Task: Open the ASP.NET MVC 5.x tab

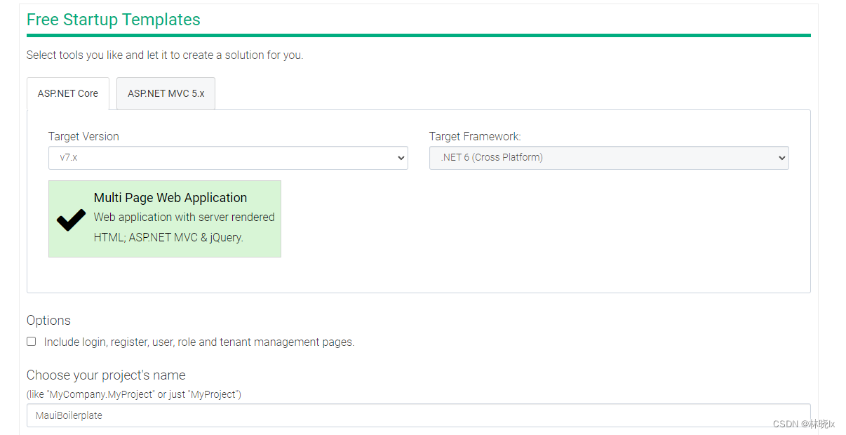Action: [x=166, y=93]
